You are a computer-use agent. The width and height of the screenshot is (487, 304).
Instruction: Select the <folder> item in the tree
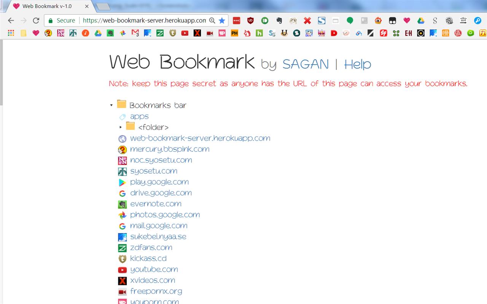point(153,127)
